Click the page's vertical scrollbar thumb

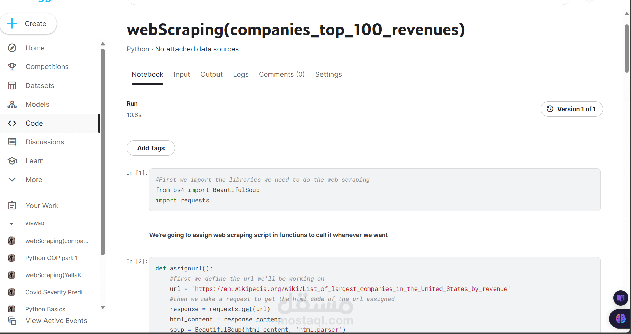point(627,48)
